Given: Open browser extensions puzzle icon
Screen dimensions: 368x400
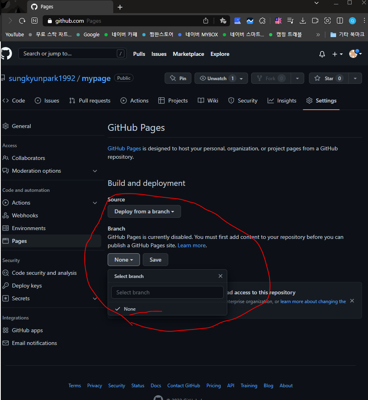Looking at the screenshot, I should (x=262, y=21).
